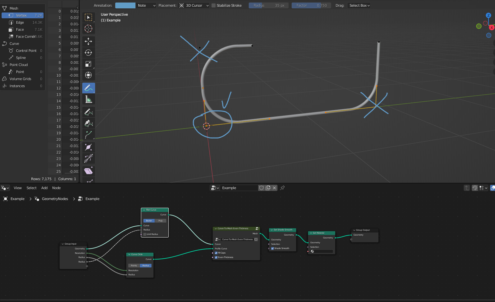Select the curve Draw tool
The height and width of the screenshot is (302, 495).
click(x=88, y=112)
